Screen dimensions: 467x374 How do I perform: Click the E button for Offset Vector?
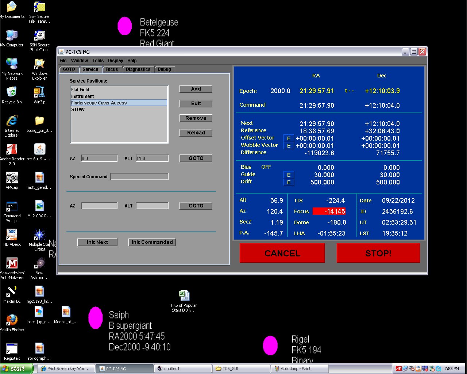289,138
